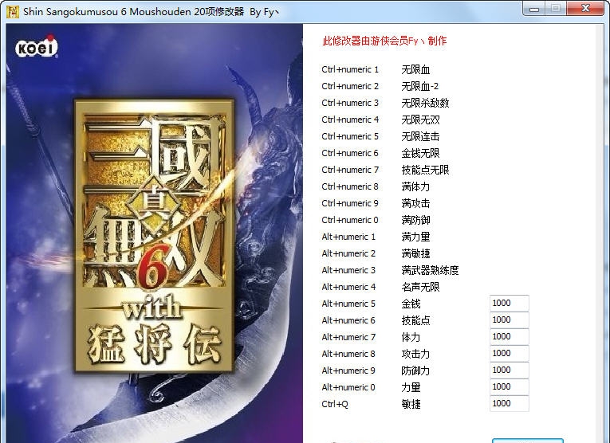Click the Ctrl+numeric 1 hotkey text
610x443 pixels.
coord(350,69)
